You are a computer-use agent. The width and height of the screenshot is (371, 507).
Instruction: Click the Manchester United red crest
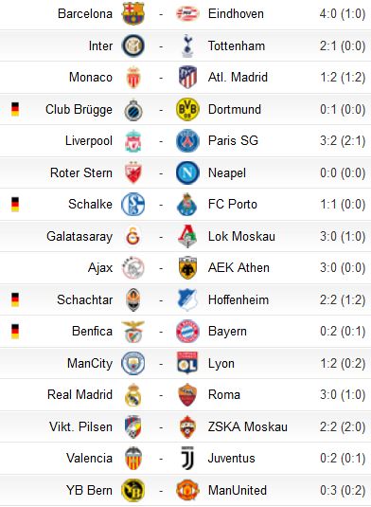pyautogui.click(x=187, y=490)
